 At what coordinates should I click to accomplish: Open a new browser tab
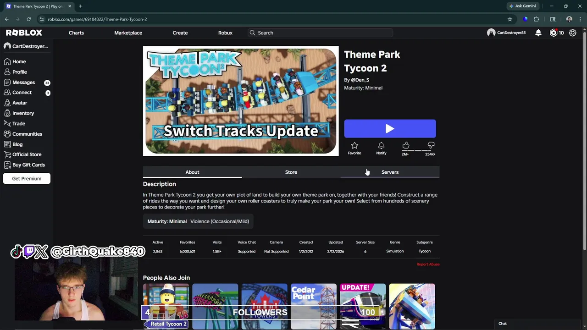(x=80, y=6)
